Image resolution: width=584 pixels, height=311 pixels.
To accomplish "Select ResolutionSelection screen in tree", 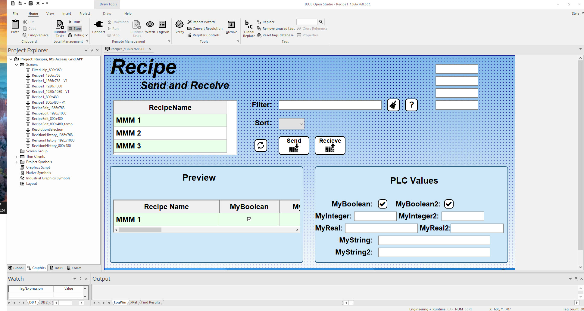I will [48, 130].
